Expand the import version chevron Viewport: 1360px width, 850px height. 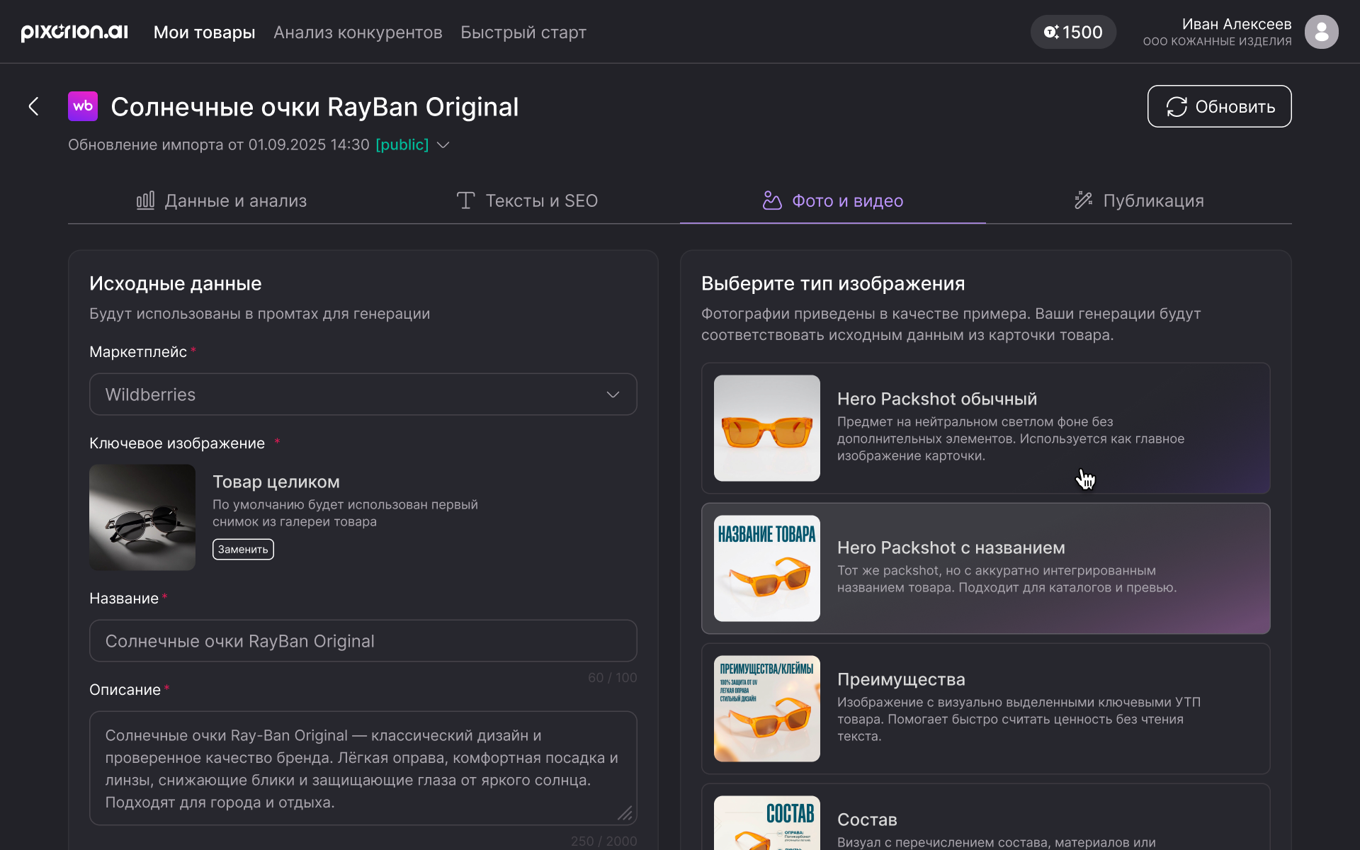pos(443,144)
